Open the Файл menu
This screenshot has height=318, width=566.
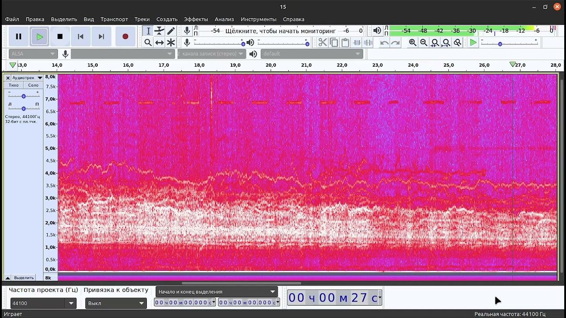(12, 19)
